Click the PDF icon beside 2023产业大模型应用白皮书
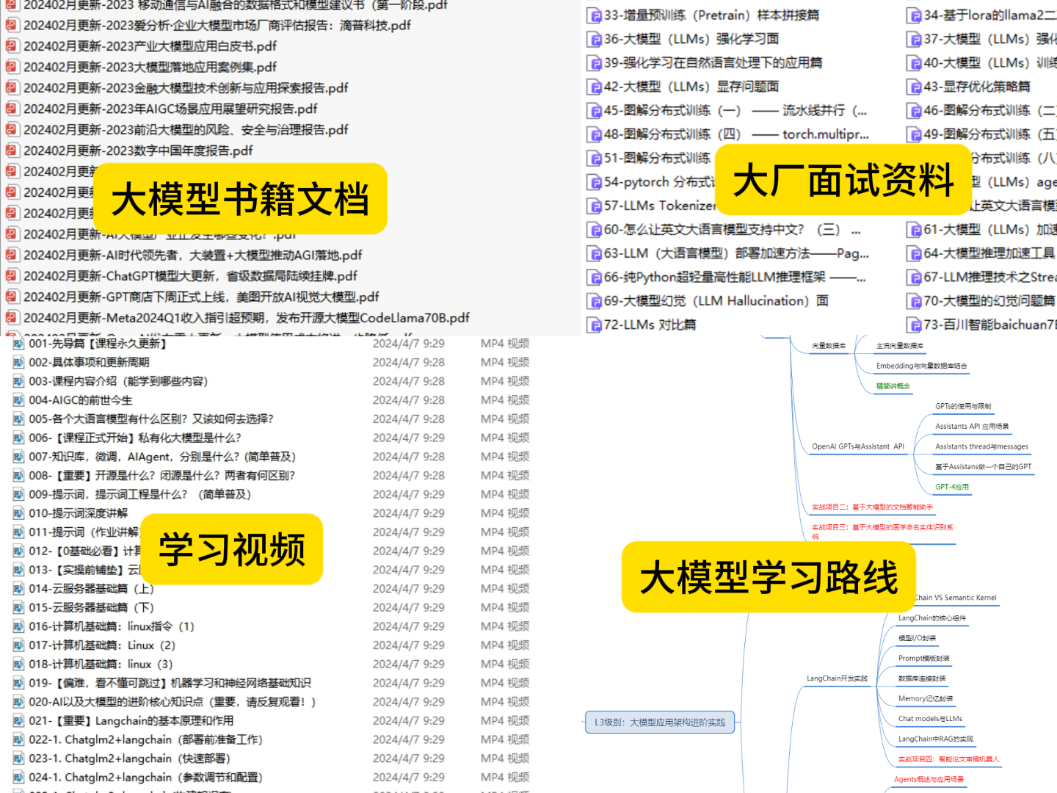This screenshot has height=793, width=1057. 11,46
